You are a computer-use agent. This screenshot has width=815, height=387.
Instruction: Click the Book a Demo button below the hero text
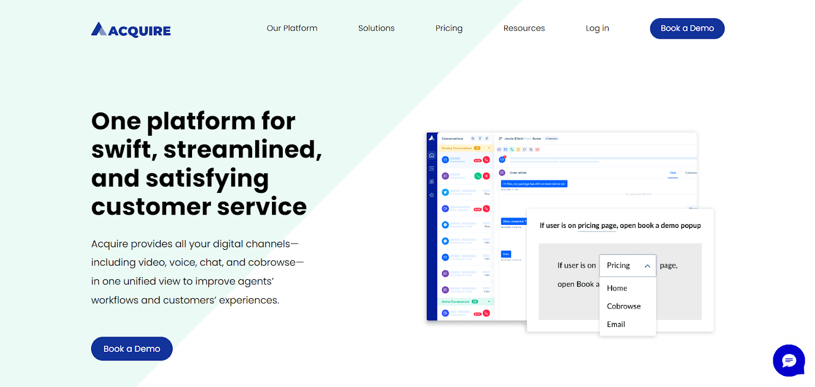pos(132,349)
